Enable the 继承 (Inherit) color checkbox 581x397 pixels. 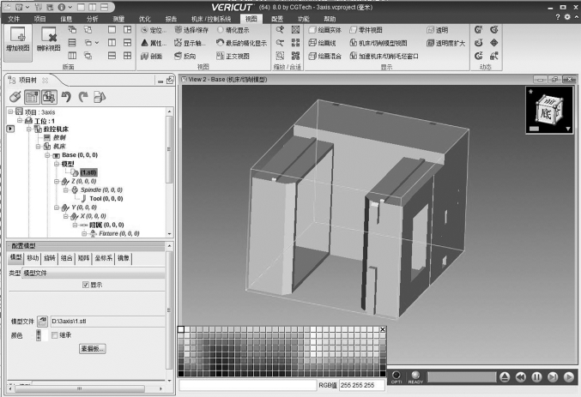pyautogui.click(x=55, y=335)
